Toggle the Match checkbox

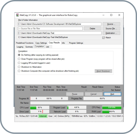[x=103, y=38]
